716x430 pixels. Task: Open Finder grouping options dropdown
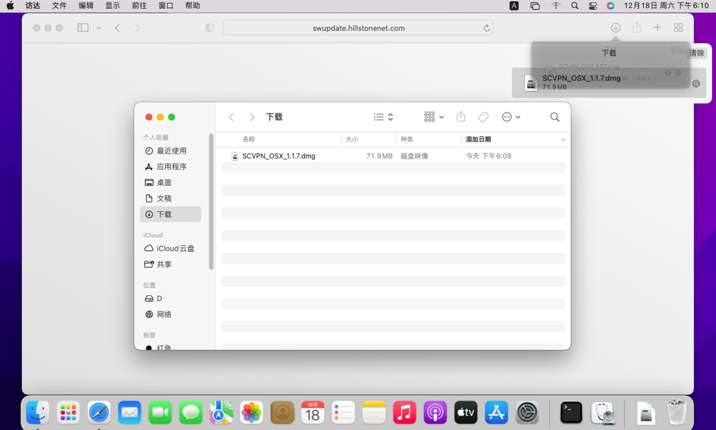[x=434, y=117]
